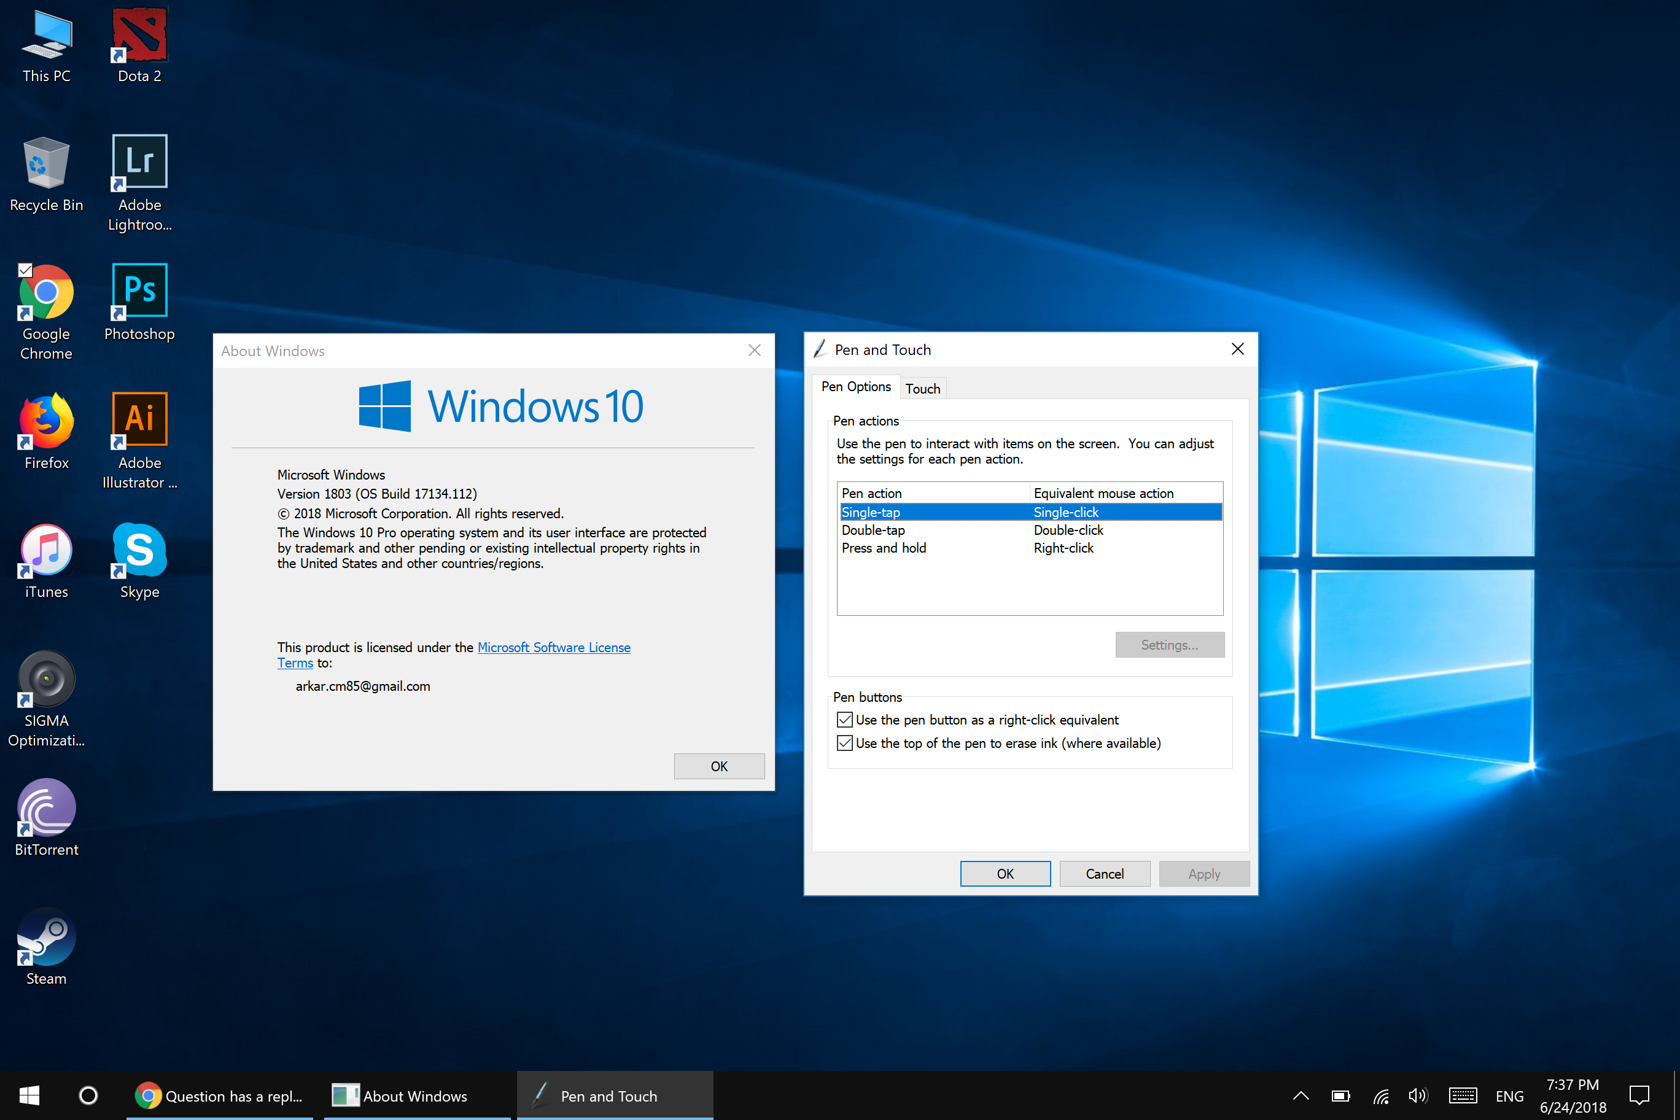Select the Adobe Lightroom desktop shortcut
The image size is (1680, 1120).
[x=139, y=184]
